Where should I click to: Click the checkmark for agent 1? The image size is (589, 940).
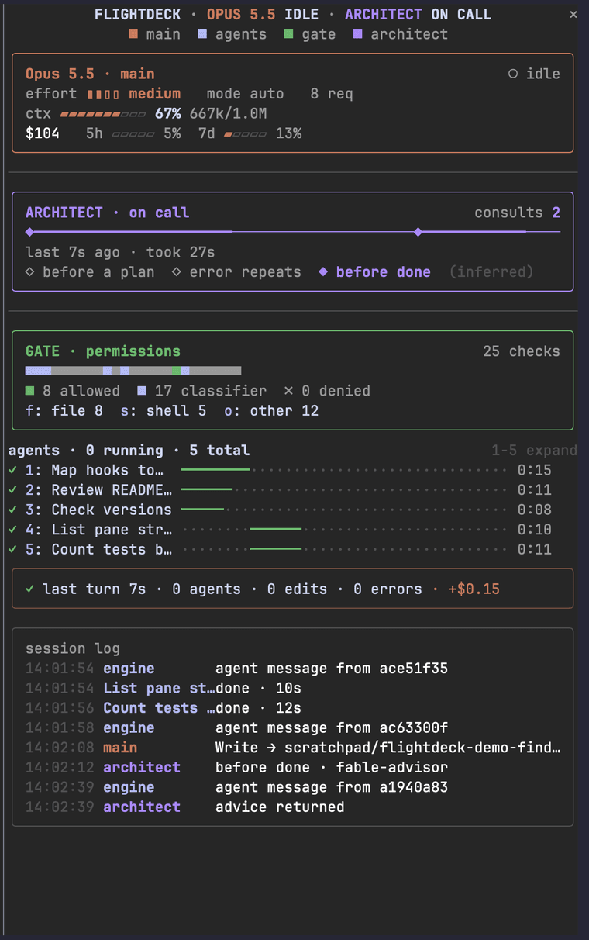coord(12,470)
